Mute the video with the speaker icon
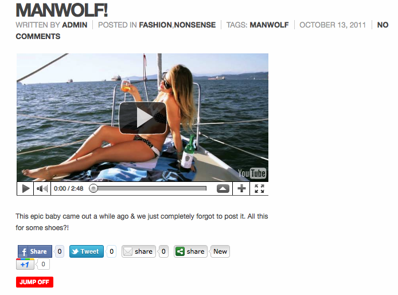Screen dimensions: 398x295 point(42,188)
